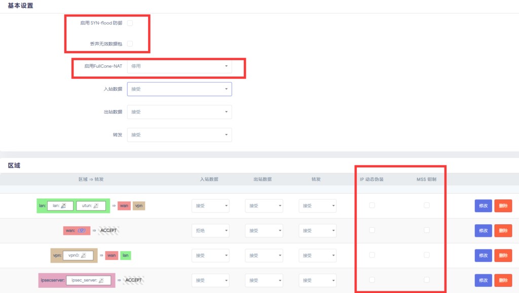
Task: Click the interface icon inside the utun input field
Action: [x=97, y=205]
